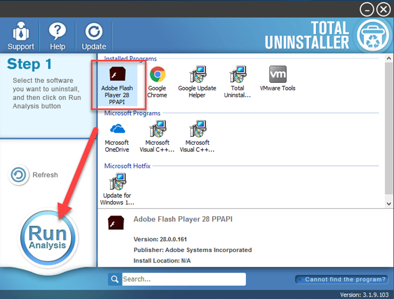Viewport: 394px width, 299px height.
Task: Click the program list scroll down arrow
Action: click(389, 204)
